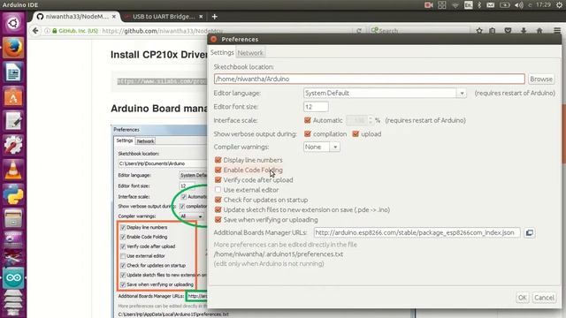Screen dimensions: 566x318
Task: Open the keyboard language indicator
Action: (468, 4)
